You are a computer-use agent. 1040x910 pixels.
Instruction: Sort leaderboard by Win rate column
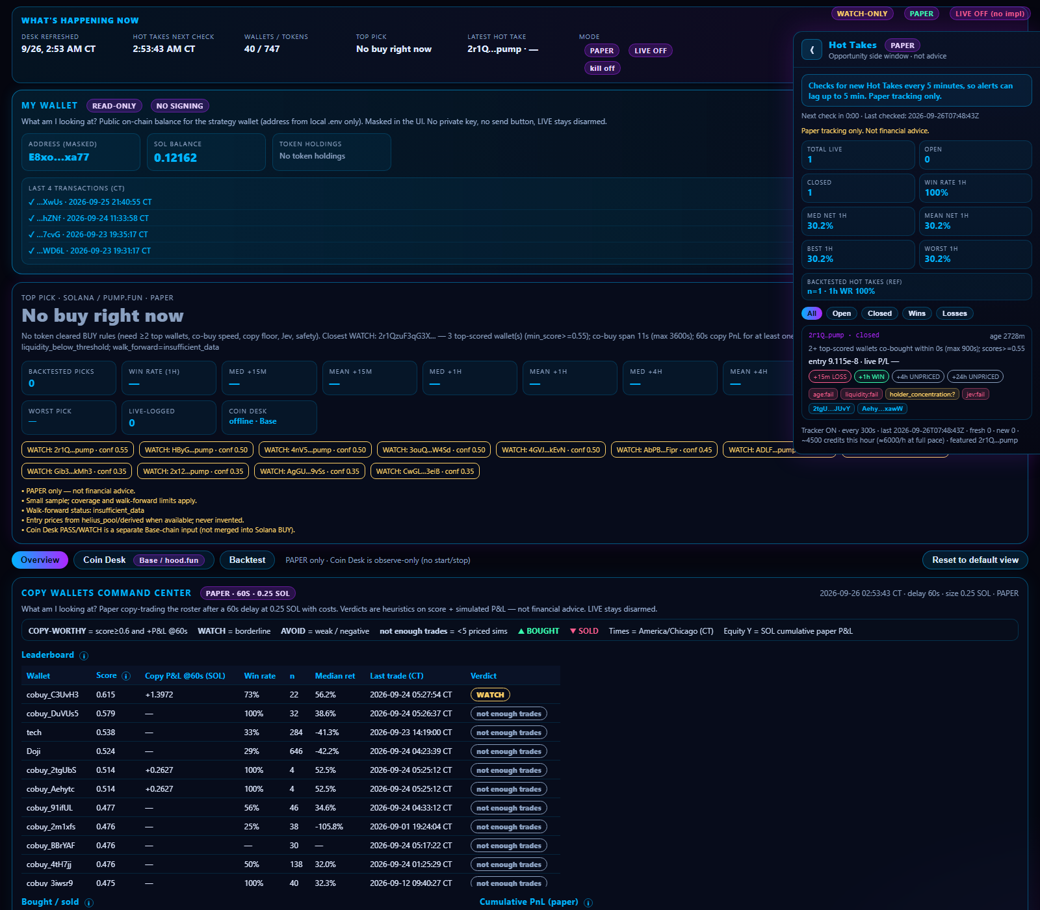(x=259, y=676)
